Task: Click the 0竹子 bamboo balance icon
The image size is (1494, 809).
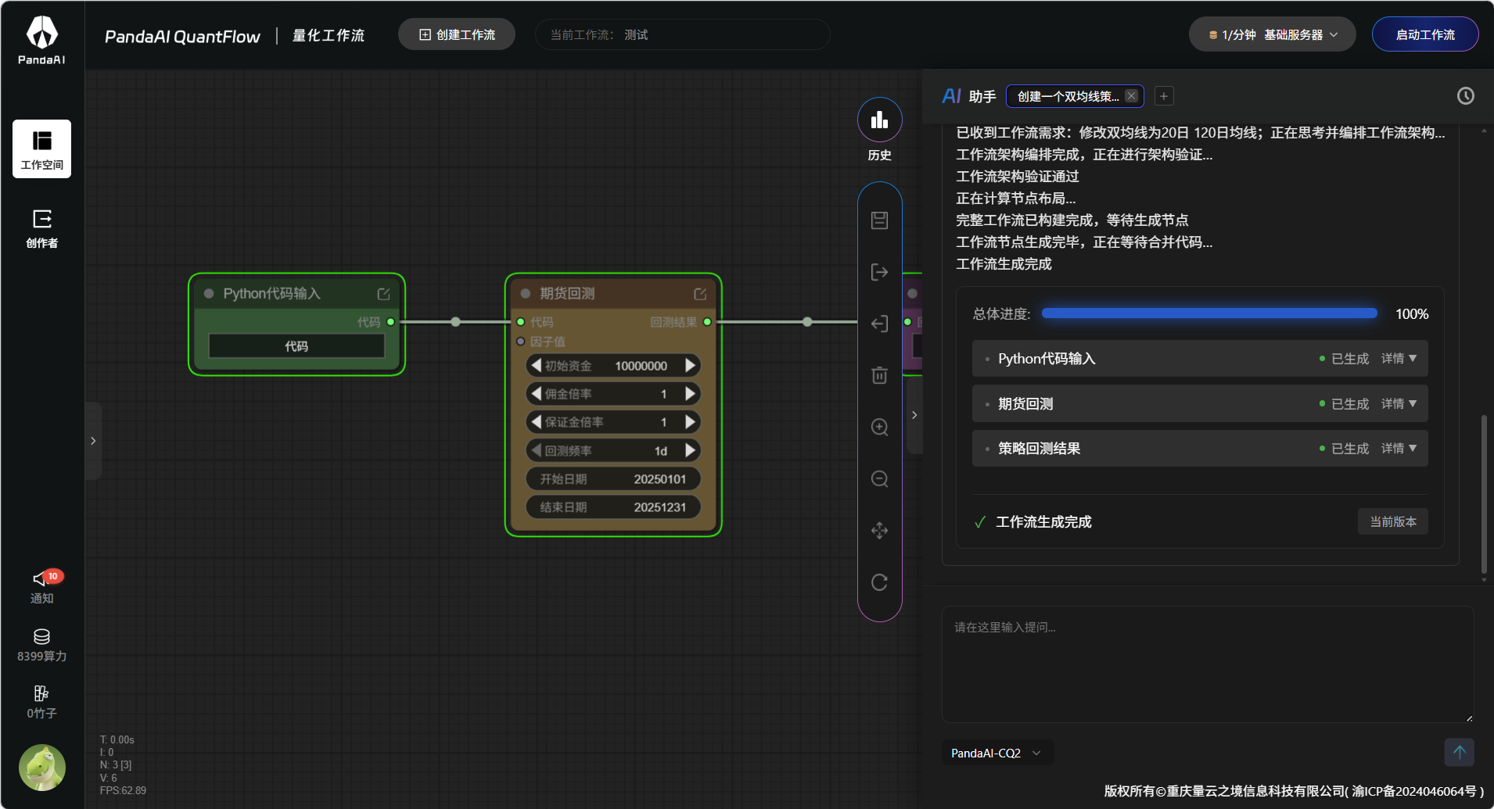Action: click(41, 702)
